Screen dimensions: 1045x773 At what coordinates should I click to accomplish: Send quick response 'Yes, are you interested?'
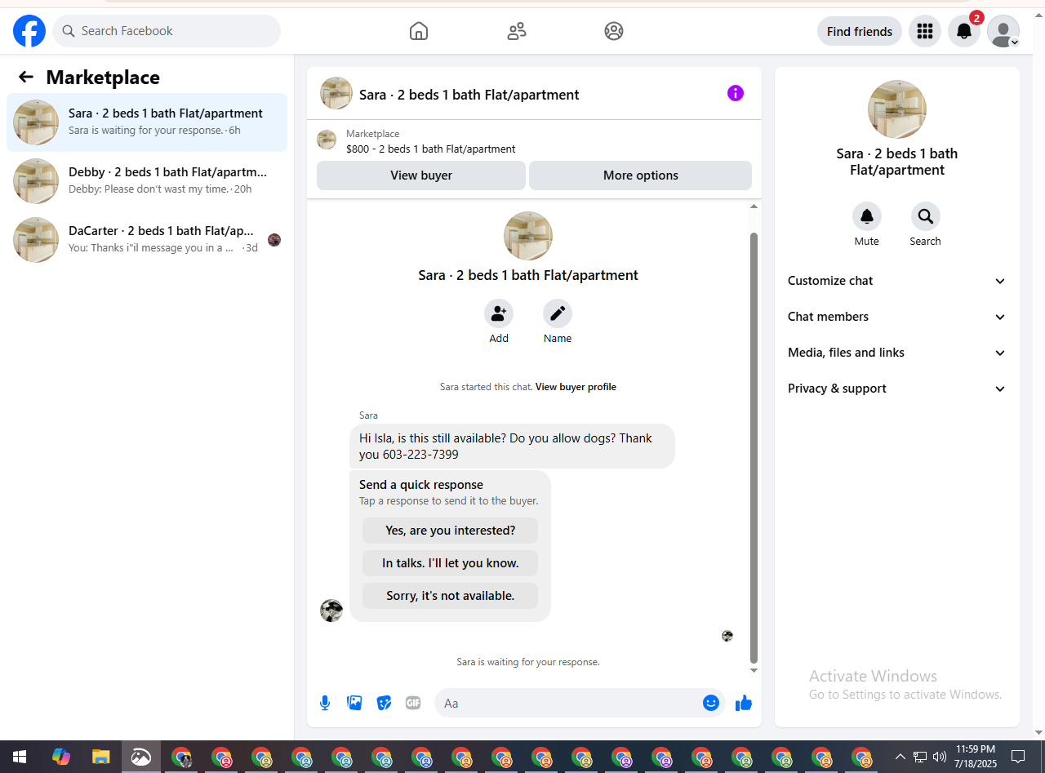pyautogui.click(x=450, y=531)
